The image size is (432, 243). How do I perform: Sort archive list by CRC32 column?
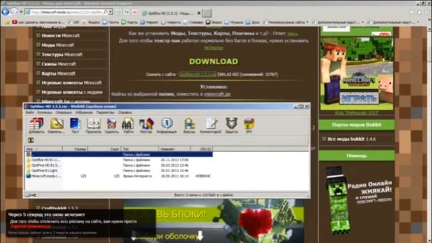201,148
